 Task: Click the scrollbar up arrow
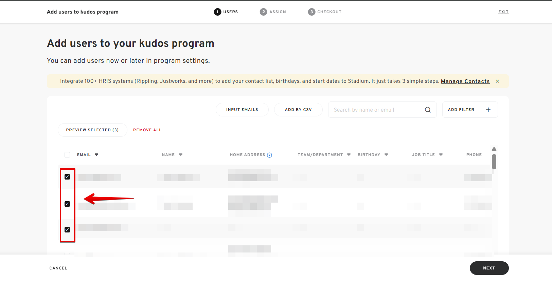[x=494, y=149]
